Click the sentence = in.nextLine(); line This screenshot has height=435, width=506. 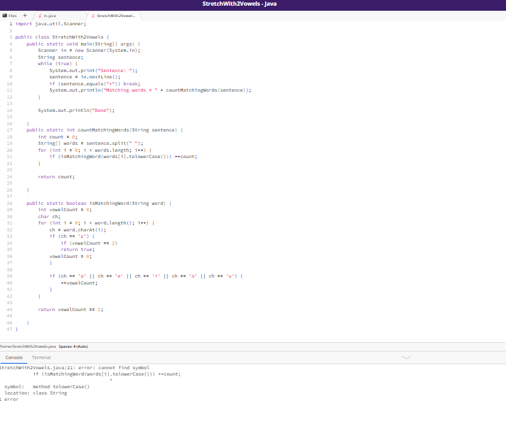pyautogui.click(x=85, y=77)
